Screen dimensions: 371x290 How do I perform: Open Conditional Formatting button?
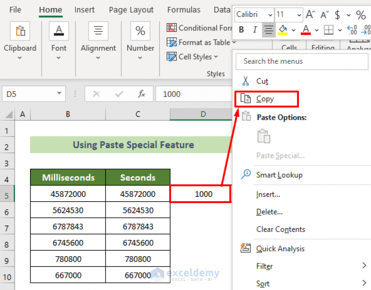tap(199, 28)
